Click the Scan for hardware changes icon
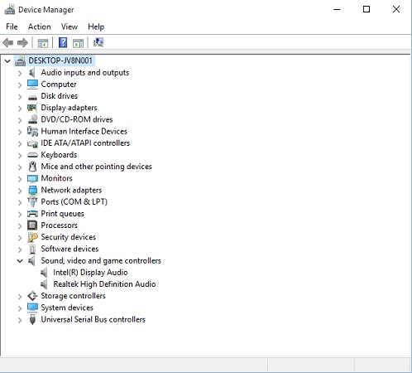Image resolution: width=412 pixels, height=373 pixels. point(98,42)
